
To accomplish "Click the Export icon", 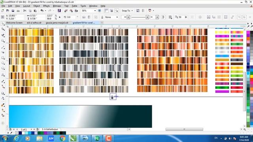I will (x=71, y=11).
